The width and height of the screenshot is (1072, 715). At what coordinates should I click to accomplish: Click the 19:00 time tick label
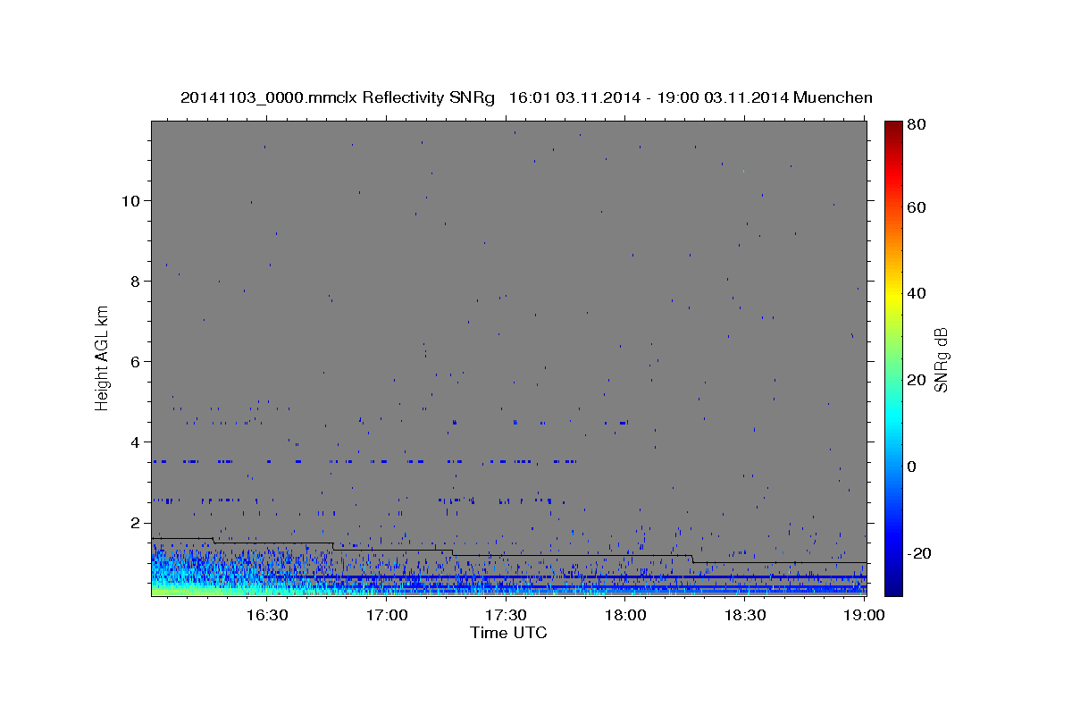tap(864, 615)
